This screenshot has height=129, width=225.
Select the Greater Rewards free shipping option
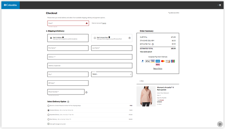(x=49, y=106)
